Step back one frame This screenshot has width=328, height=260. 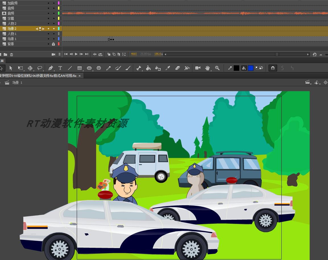(71, 54)
